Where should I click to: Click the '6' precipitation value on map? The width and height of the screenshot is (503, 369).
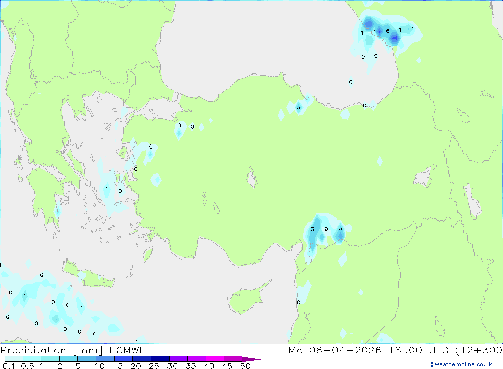tap(387, 31)
